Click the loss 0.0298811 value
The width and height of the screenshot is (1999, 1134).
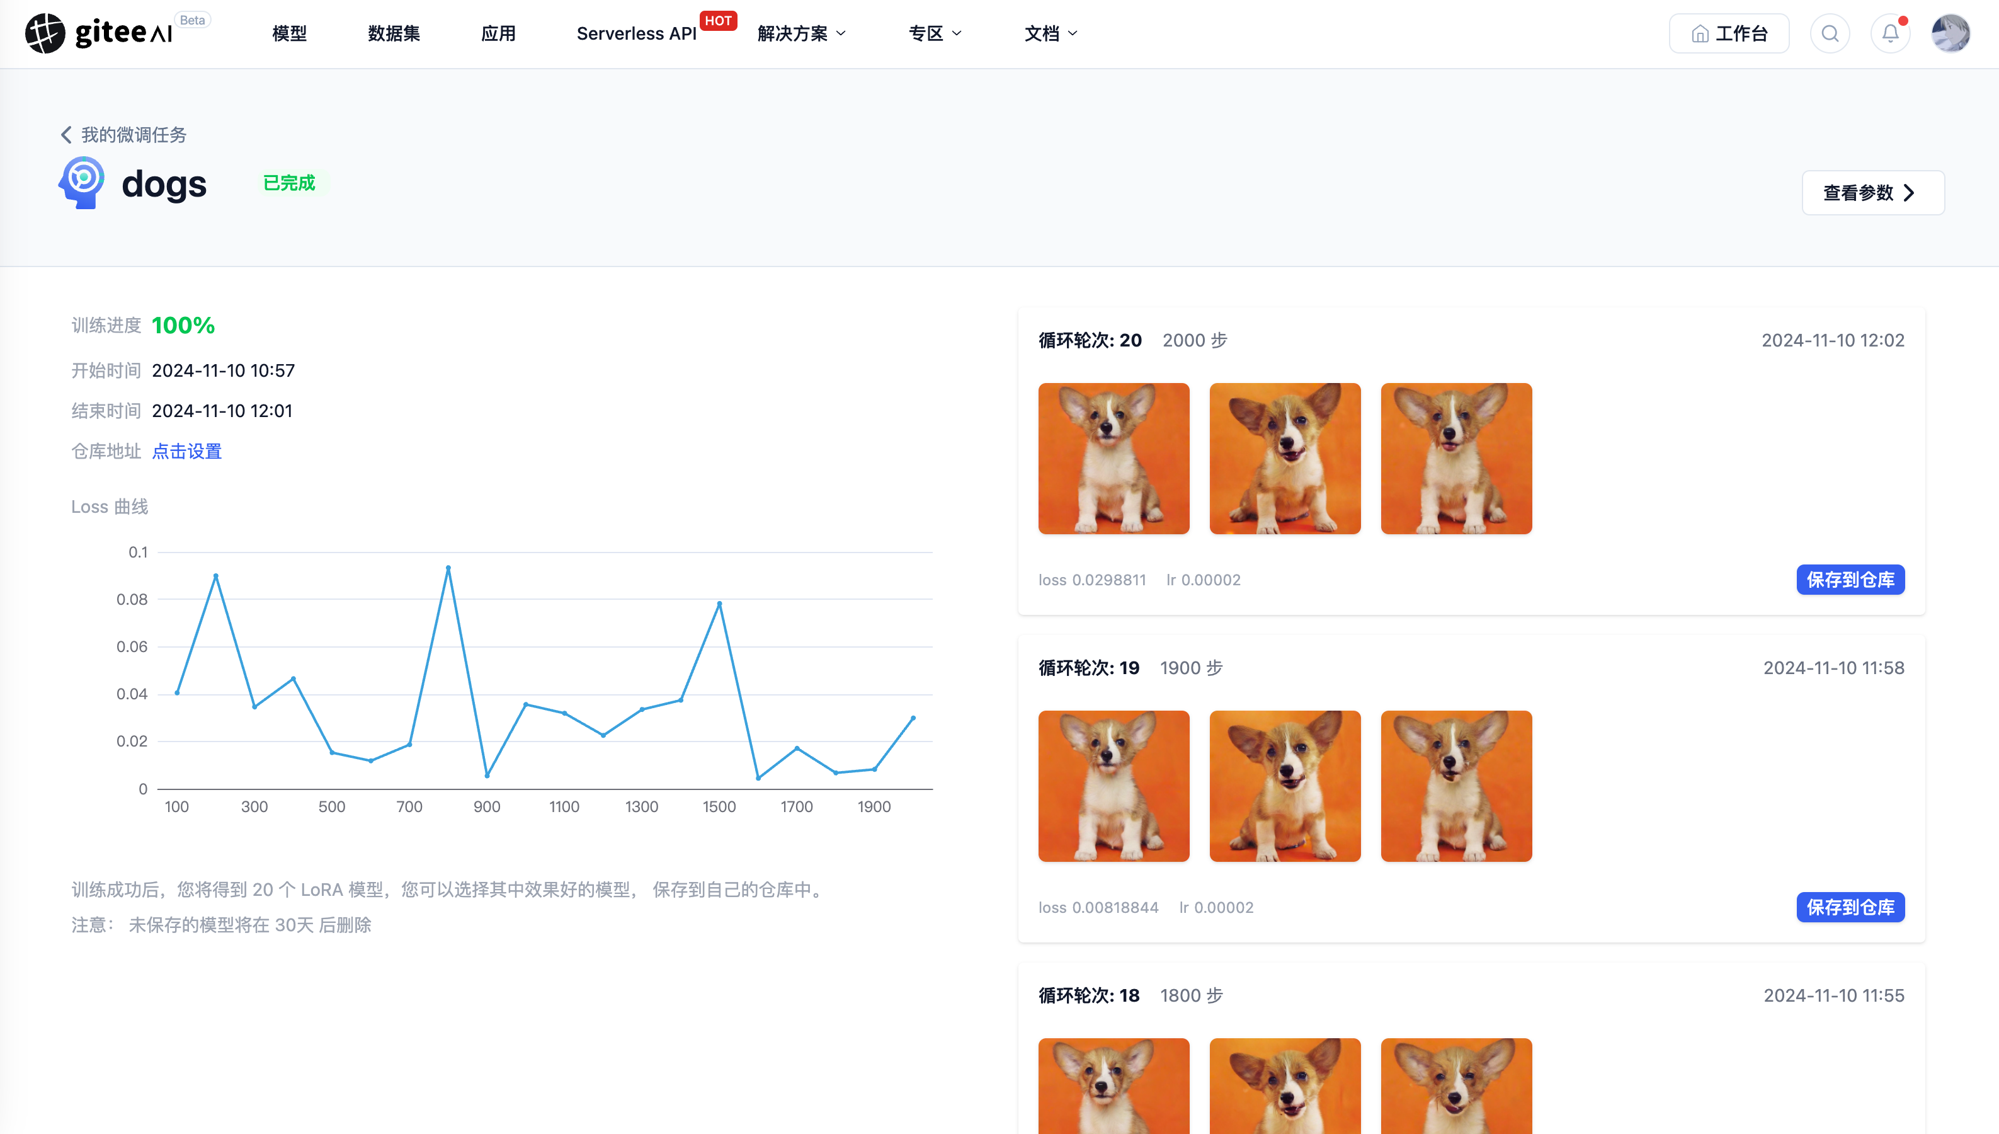pos(1092,580)
